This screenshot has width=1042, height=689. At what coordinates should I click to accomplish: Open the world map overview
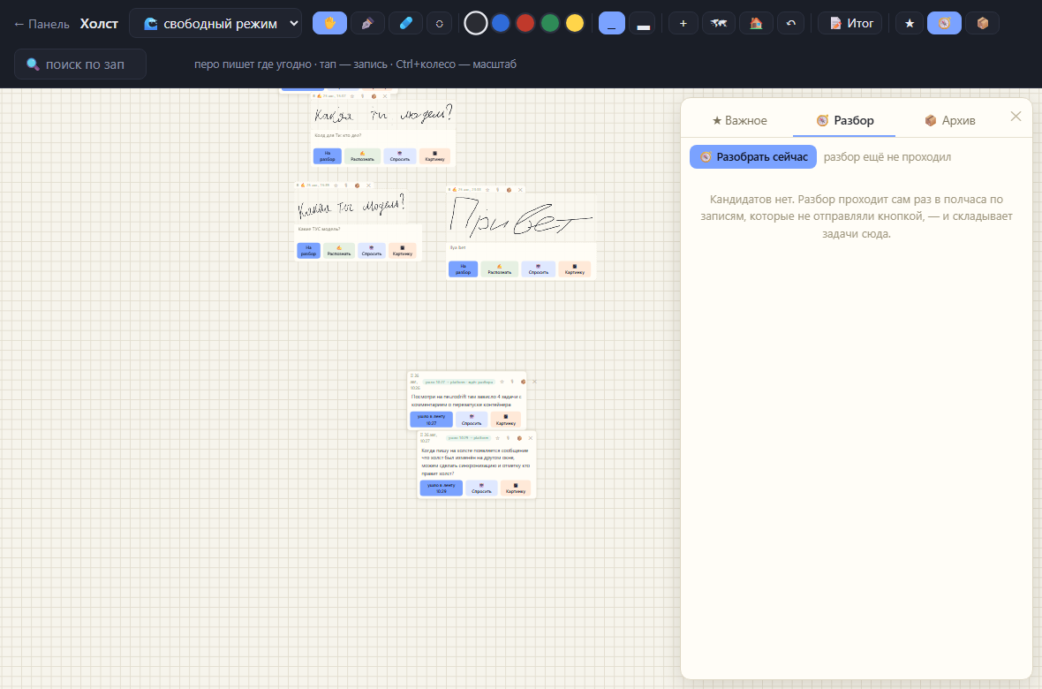point(719,23)
